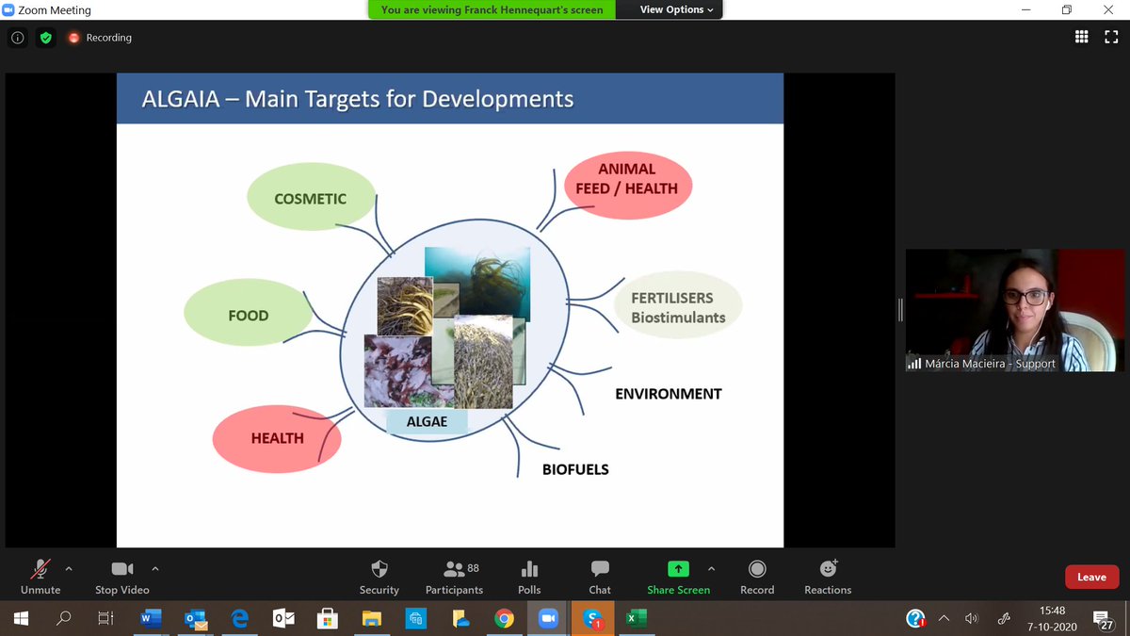Adjust the speaker volume in system tray

click(x=971, y=618)
